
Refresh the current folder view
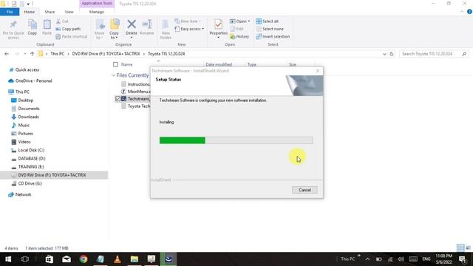click(392, 54)
